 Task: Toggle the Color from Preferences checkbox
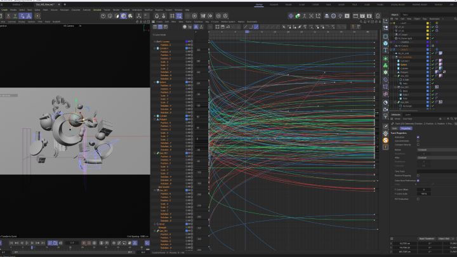pos(418,181)
